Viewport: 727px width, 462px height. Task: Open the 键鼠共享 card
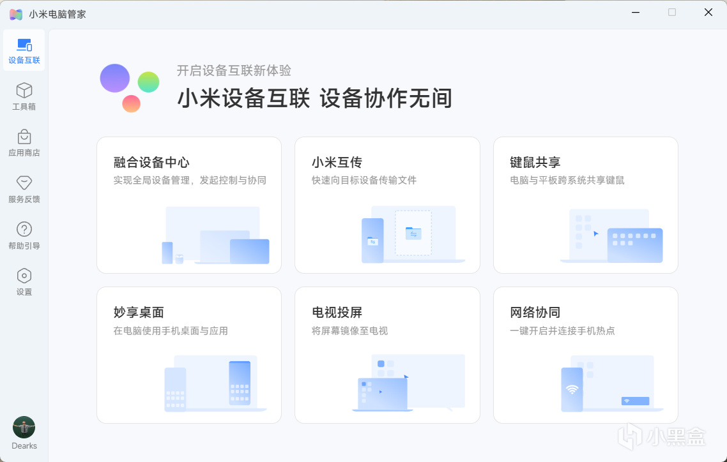[x=586, y=205]
